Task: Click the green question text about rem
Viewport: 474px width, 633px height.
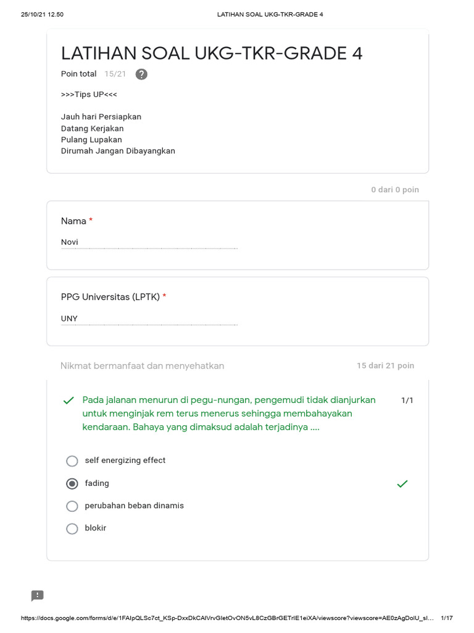Action: point(228,414)
